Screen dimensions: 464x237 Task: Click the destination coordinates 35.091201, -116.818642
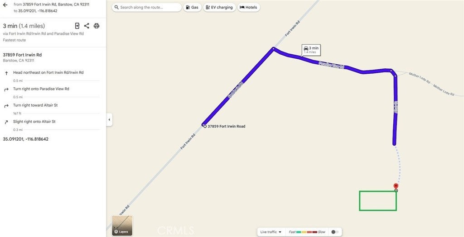(x=25, y=139)
